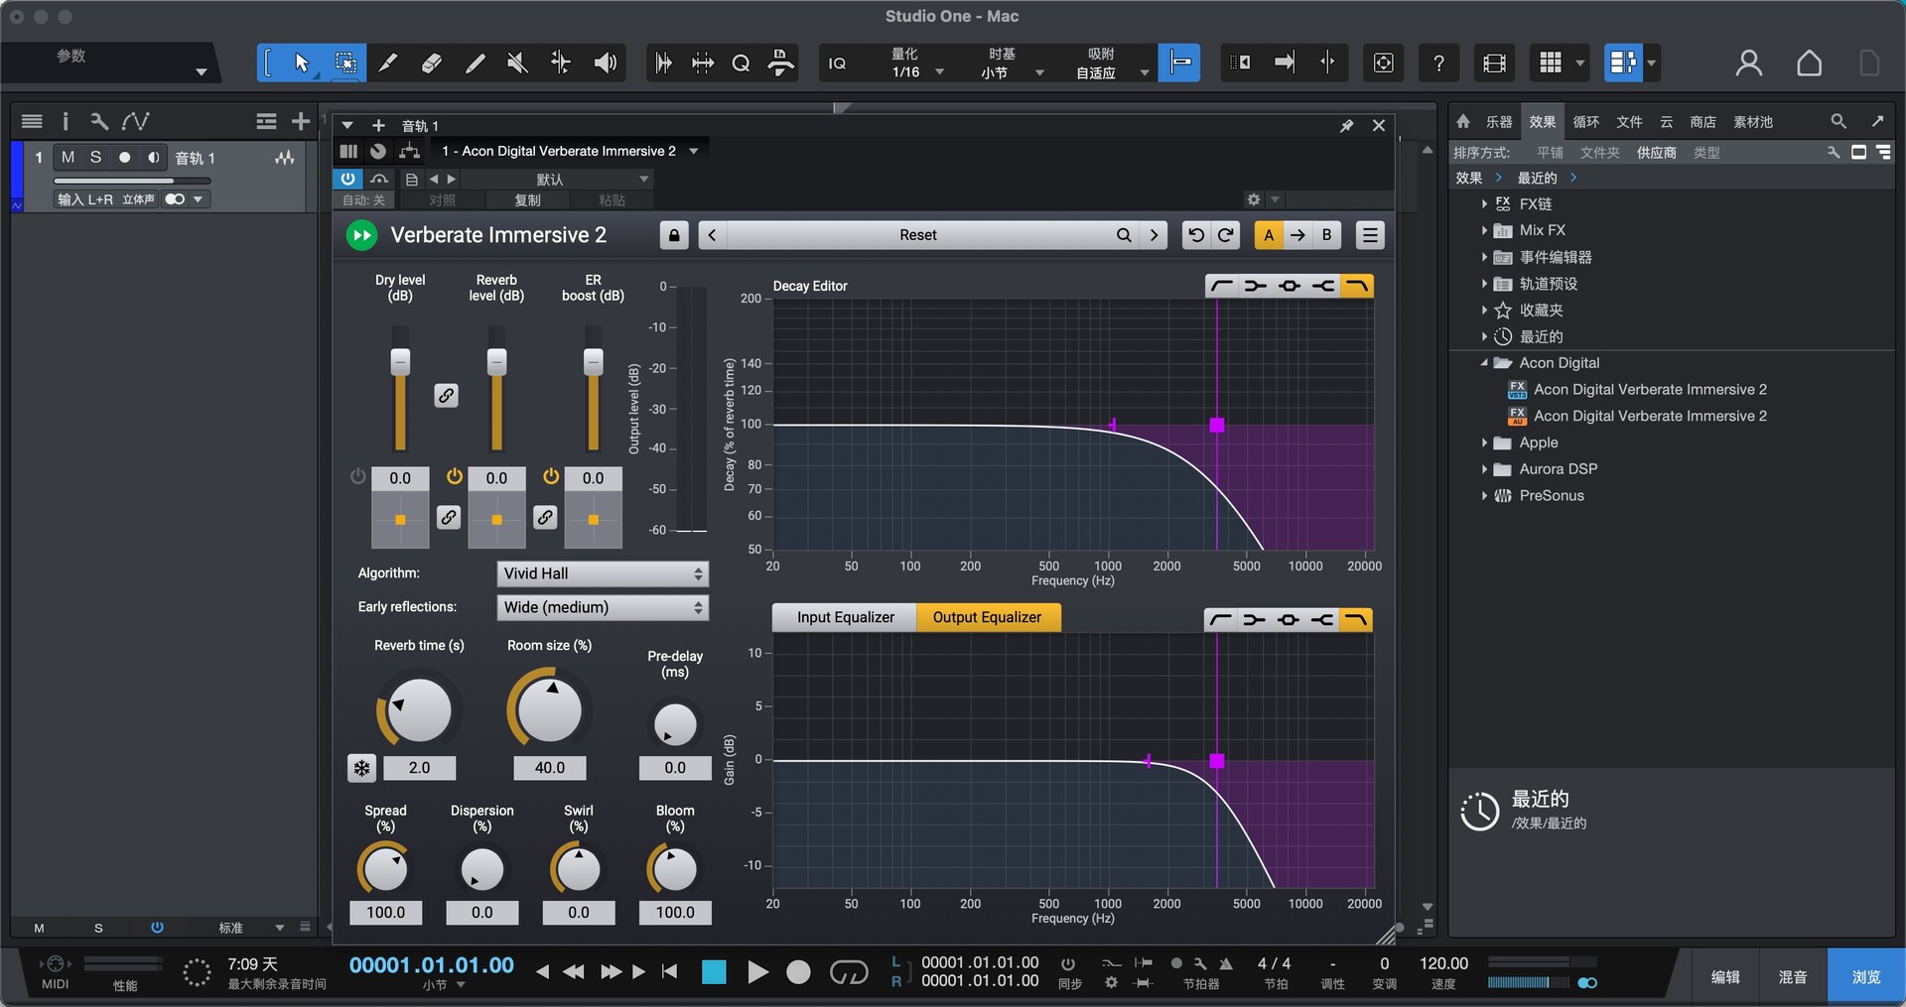Open the help question mark button

[x=1438, y=63]
